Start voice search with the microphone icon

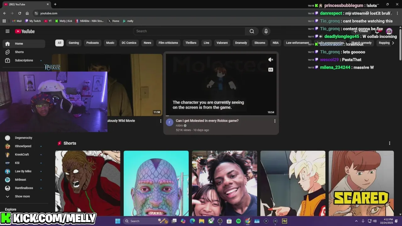coord(266,31)
